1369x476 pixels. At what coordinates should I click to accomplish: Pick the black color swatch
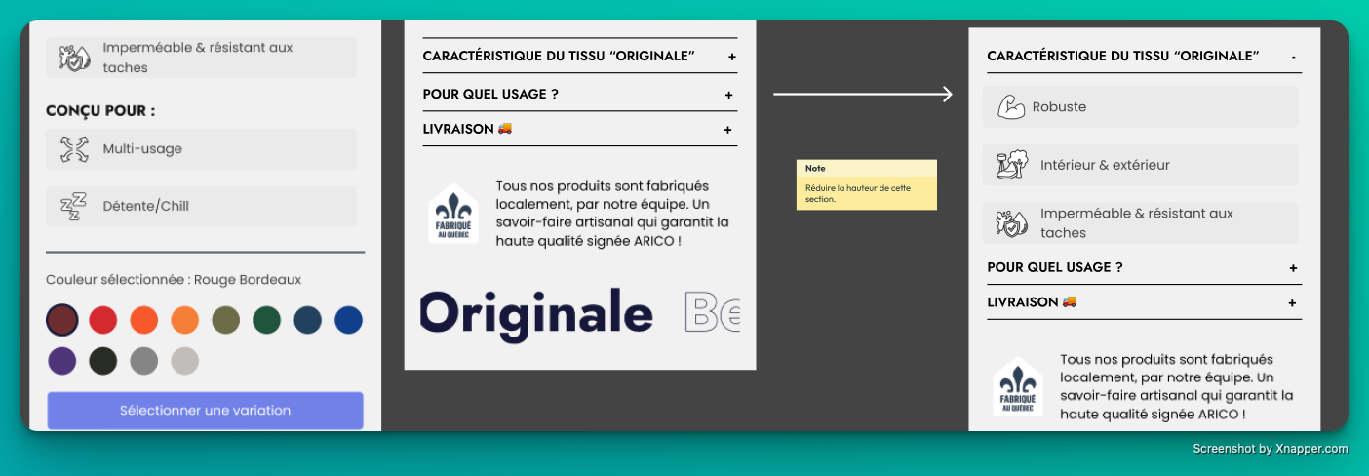(x=103, y=361)
